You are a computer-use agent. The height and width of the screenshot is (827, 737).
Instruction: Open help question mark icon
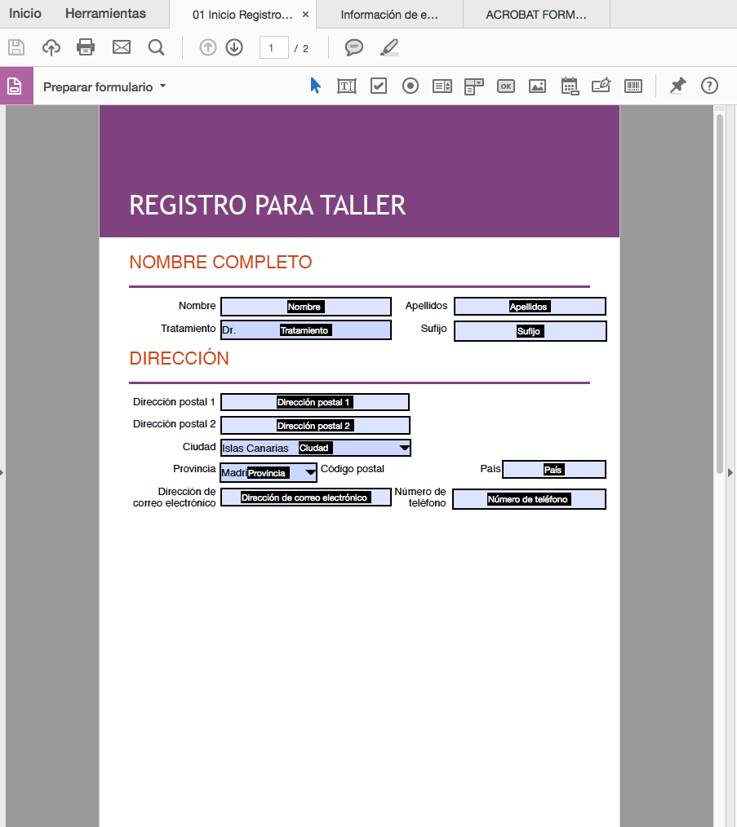[x=709, y=86]
